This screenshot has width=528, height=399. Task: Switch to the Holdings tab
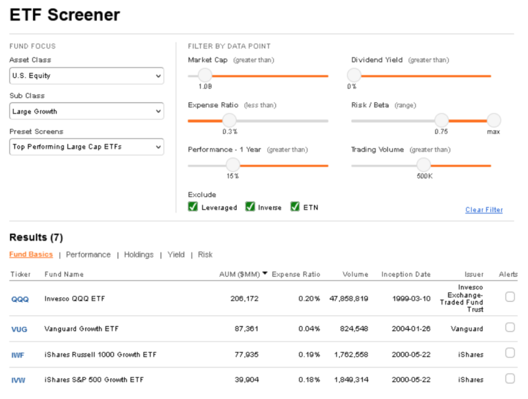tap(139, 255)
